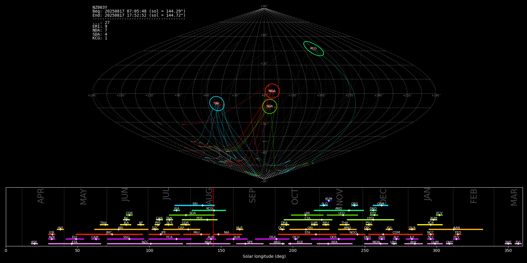The width and height of the screenshot is (527, 263).
Task: Click the QUA shower label in timeline
Action: [x=412, y=228]
